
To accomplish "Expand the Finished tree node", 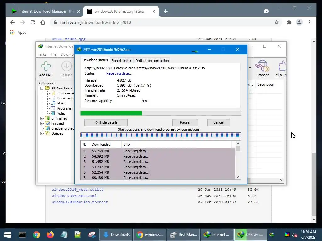I will tap(42, 123).
